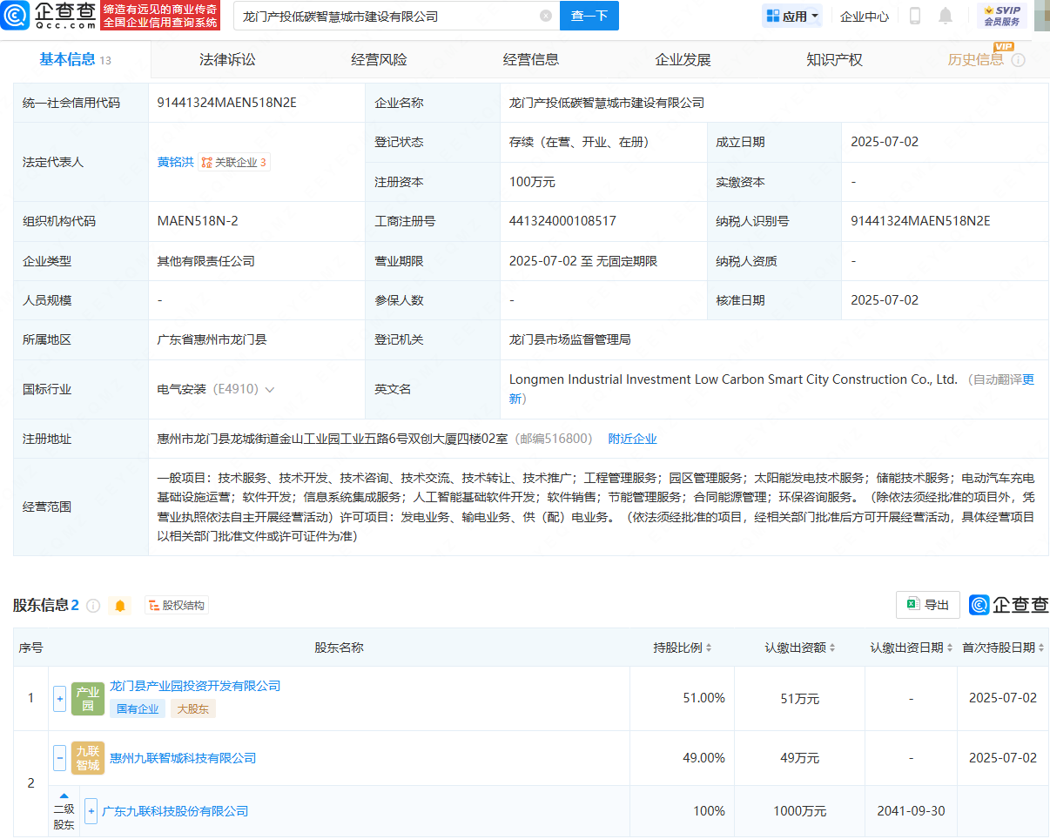Expand 龙门县产业园投资开发有限公司 shareholder row
Viewport: 1050px width, 839px height.
(x=59, y=698)
